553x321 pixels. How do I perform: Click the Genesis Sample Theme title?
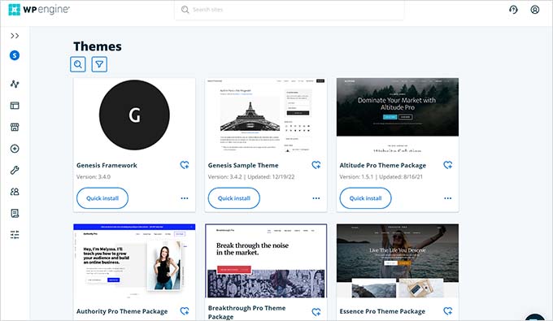pos(243,165)
